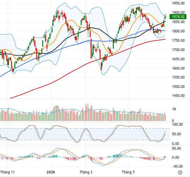Click the 1800.00 price axis label

[178, 31]
